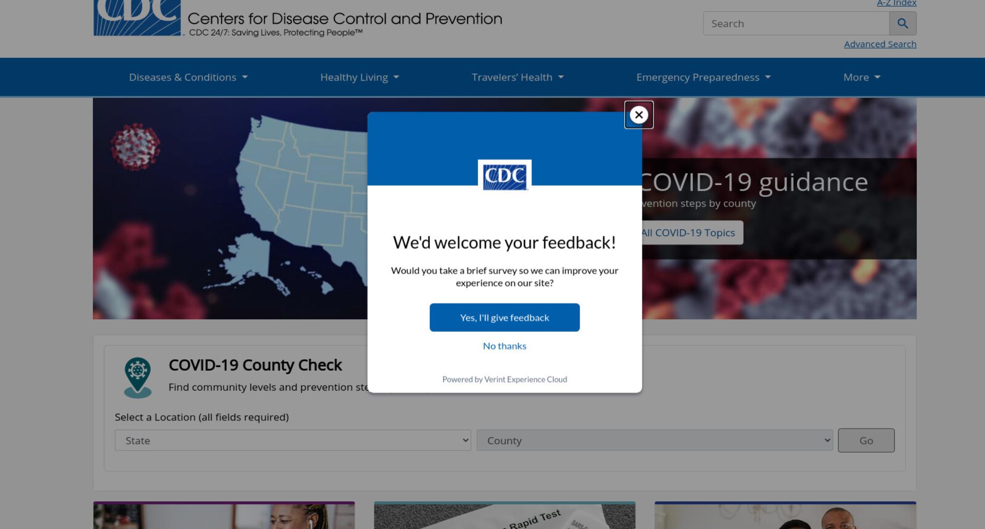Open the Rapid Test card image
Image resolution: width=985 pixels, height=529 pixels.
(505, 516)
